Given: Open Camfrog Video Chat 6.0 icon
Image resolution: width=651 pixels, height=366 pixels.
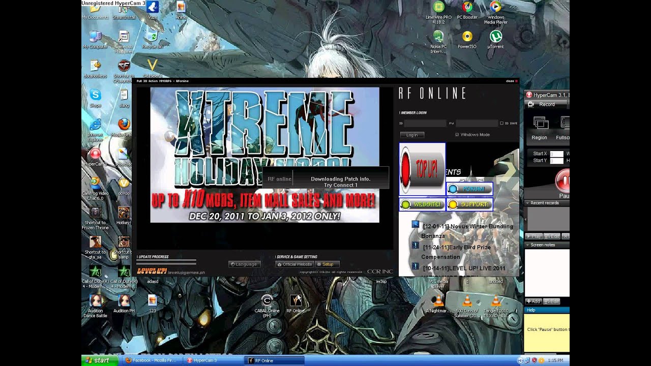Looking at the screenshot, I should (x=95, y=189).
